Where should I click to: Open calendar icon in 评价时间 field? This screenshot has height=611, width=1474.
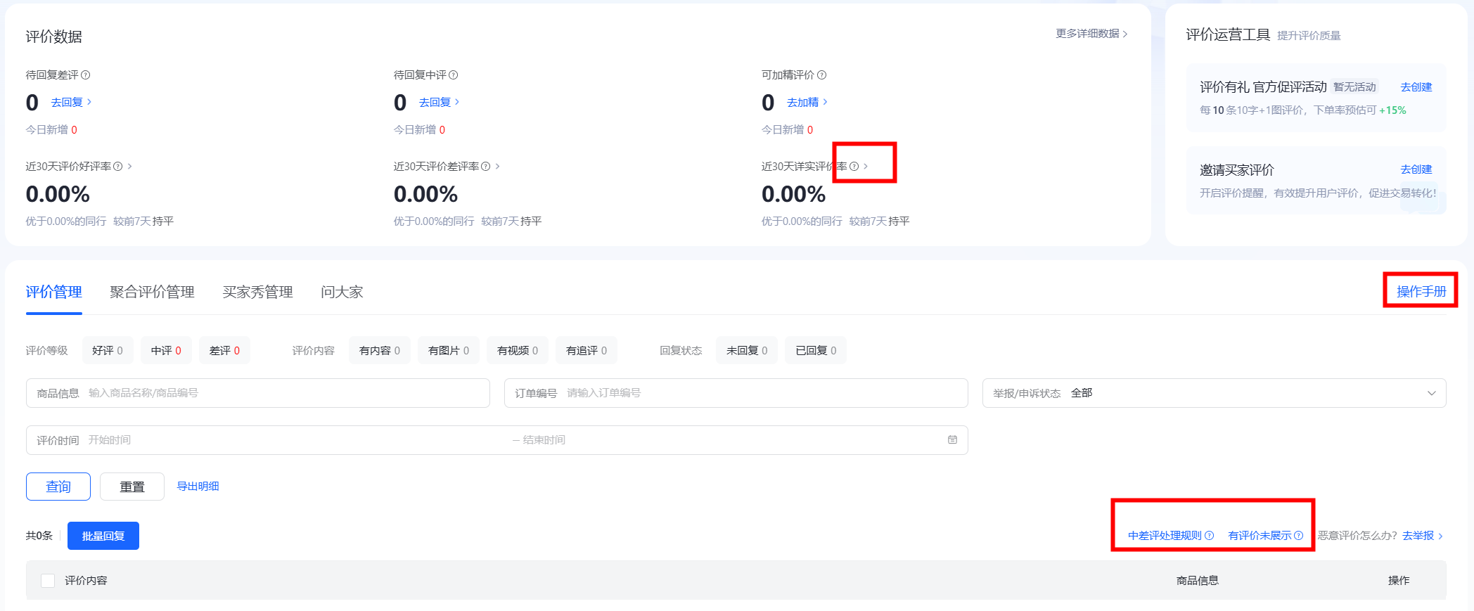click(x=952, y=440)
